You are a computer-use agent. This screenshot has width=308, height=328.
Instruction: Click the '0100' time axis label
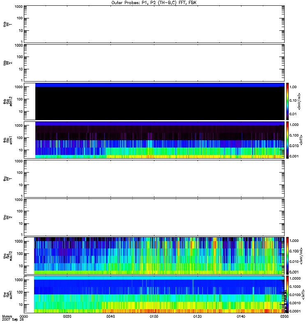coord(154,317)
